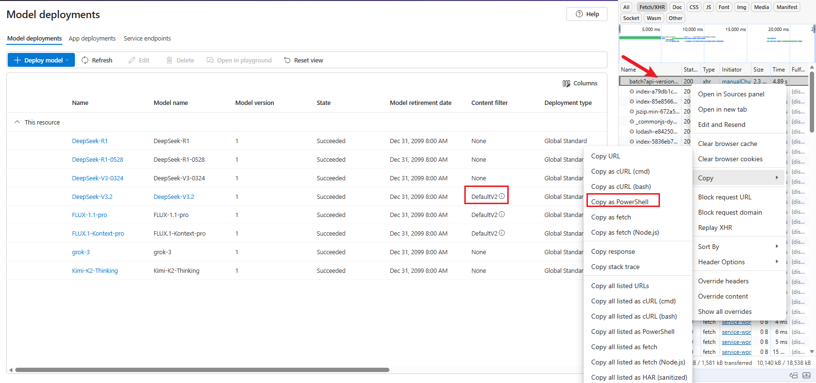Choose Copy as PowerShell from the menu
The height and width of the screenshot is (383, 816).
coord(619,202)
